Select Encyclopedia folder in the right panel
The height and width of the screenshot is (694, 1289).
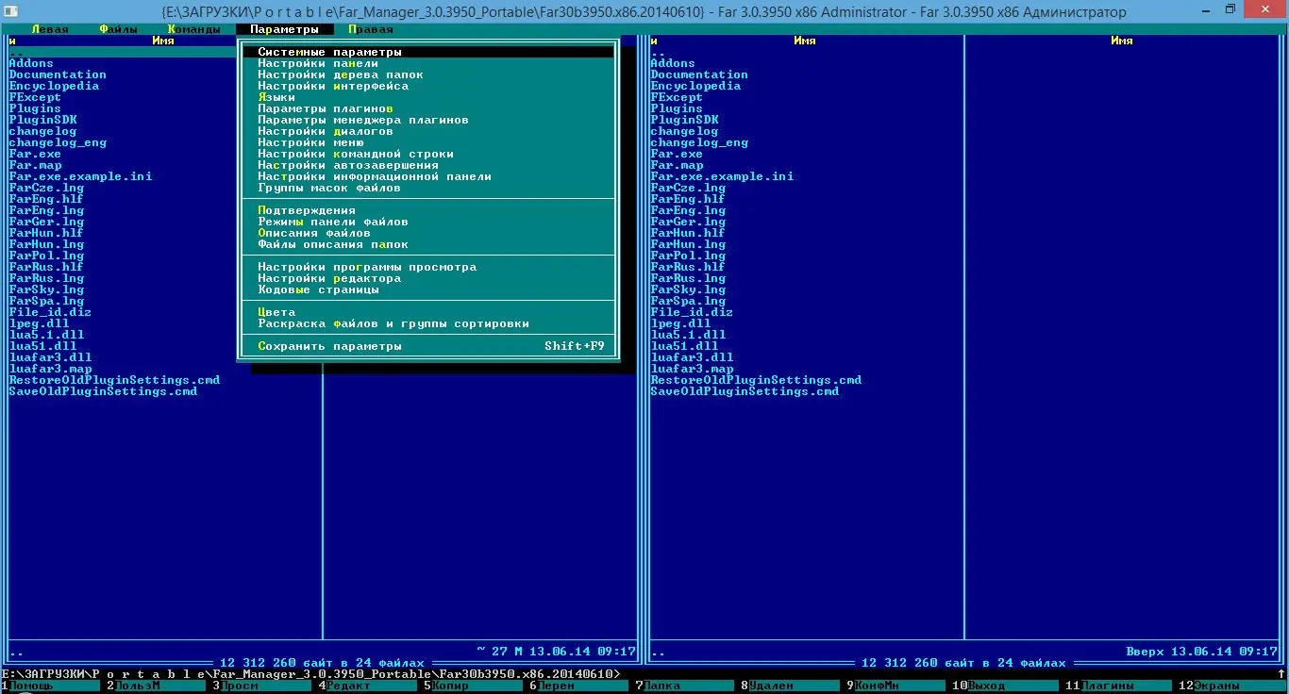pos(695,86)
